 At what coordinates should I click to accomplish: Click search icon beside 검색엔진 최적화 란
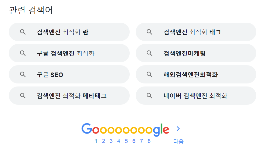(22, 32)
